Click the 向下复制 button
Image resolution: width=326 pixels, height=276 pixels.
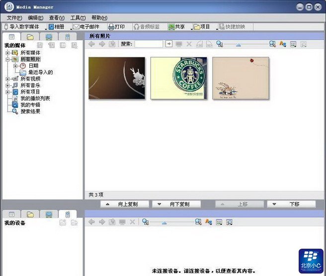coord(176,204)
